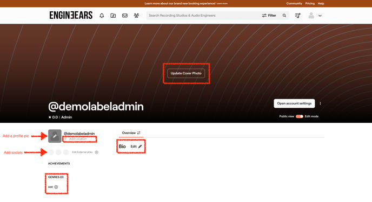Open the playlist queue icon
This screenshot has width=372, height=202.
tap(297, 16)
